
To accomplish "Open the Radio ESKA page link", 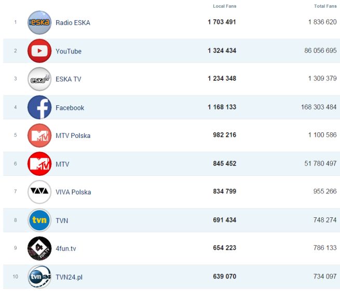I will (x=73, y=23).
